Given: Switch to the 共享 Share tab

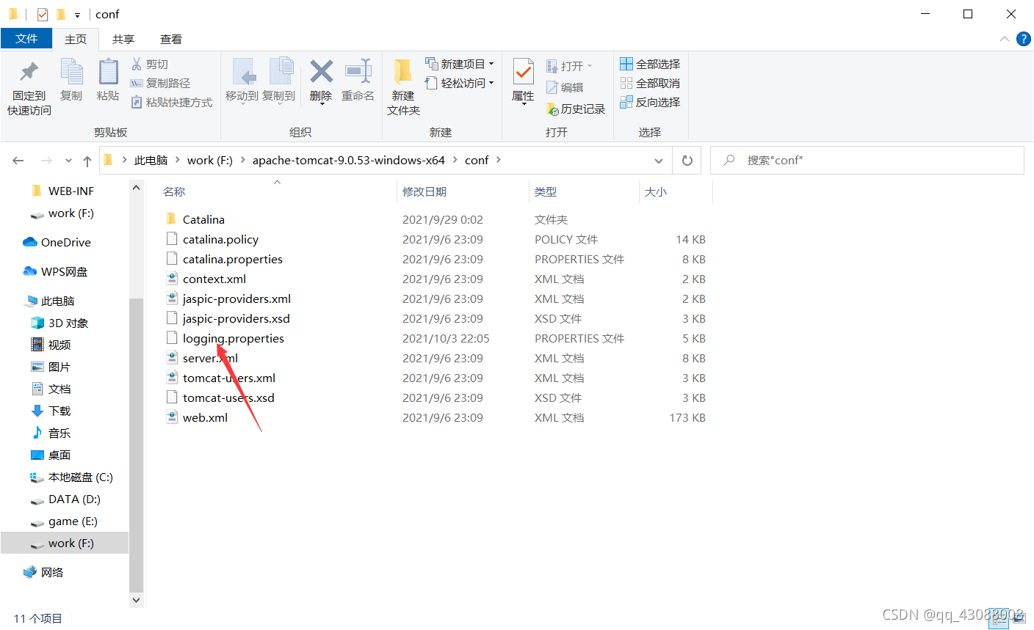Looking at the screenshot, I should (x=123, y=39).
